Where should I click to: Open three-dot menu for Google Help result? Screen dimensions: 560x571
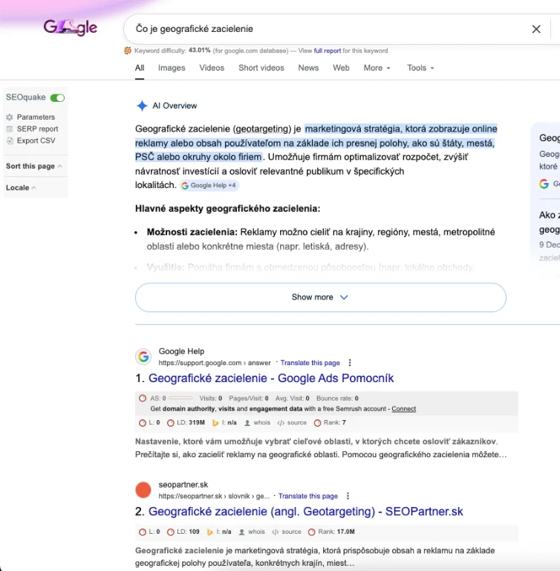[350, 363]
